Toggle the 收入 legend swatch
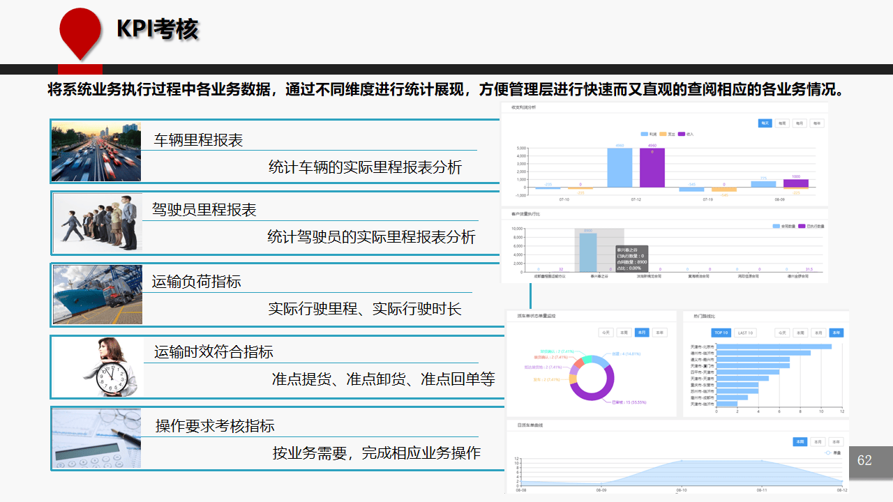893x502 pixels. pos(682,134)
